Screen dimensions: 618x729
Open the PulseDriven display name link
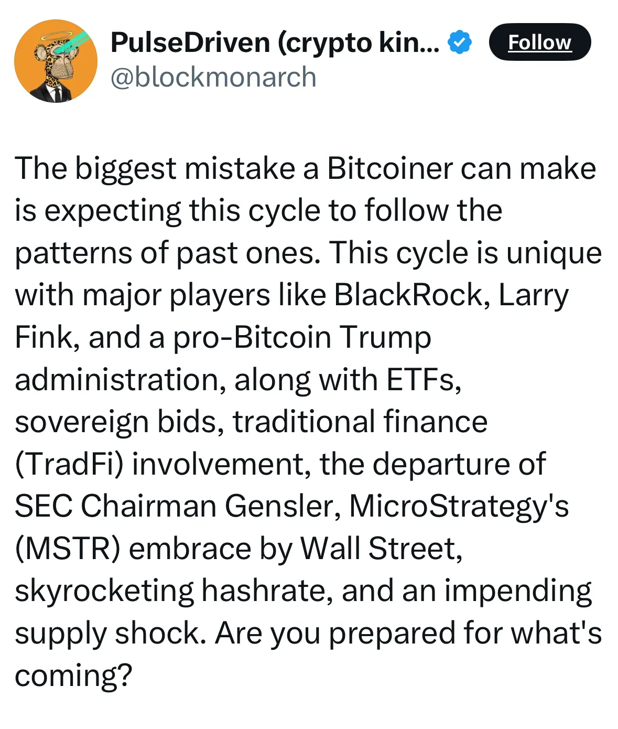[275, 42]
